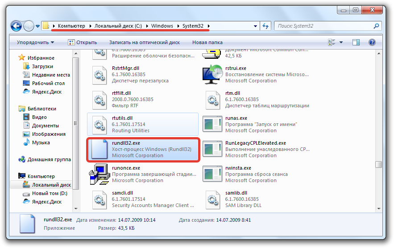394x248 pixels.
Task: Select the runonce.exe computer icon
Action: point(100,174)
